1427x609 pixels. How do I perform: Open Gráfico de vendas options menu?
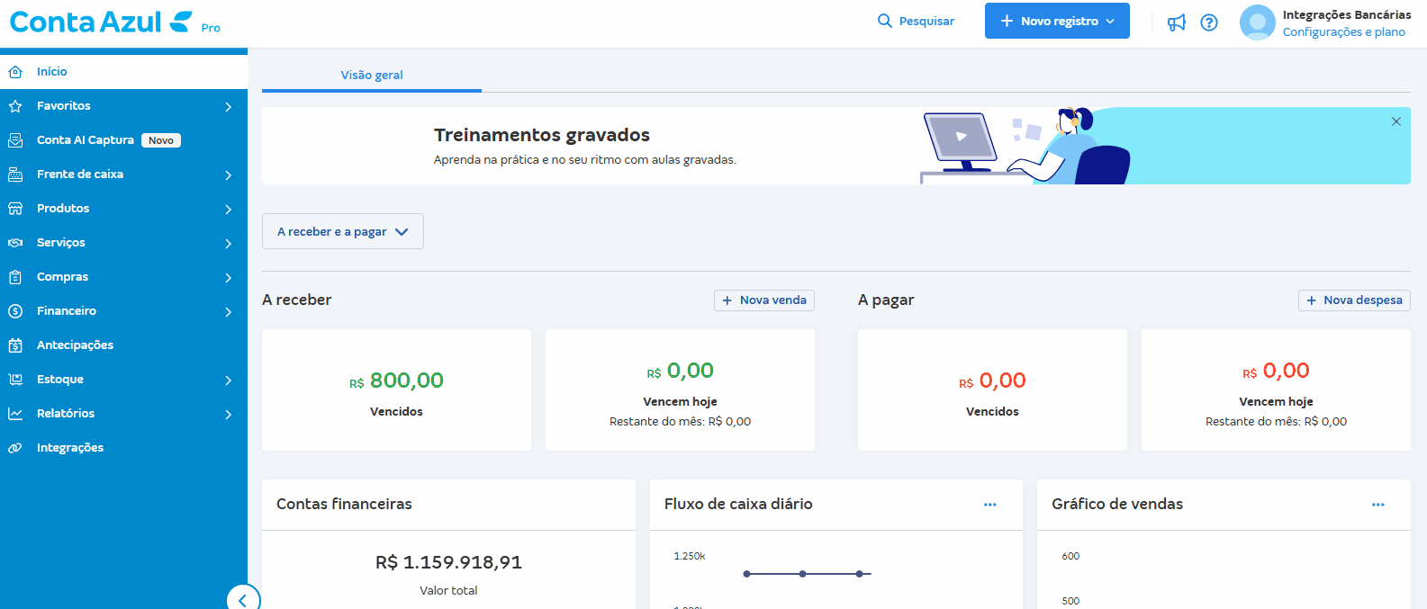1377,505
